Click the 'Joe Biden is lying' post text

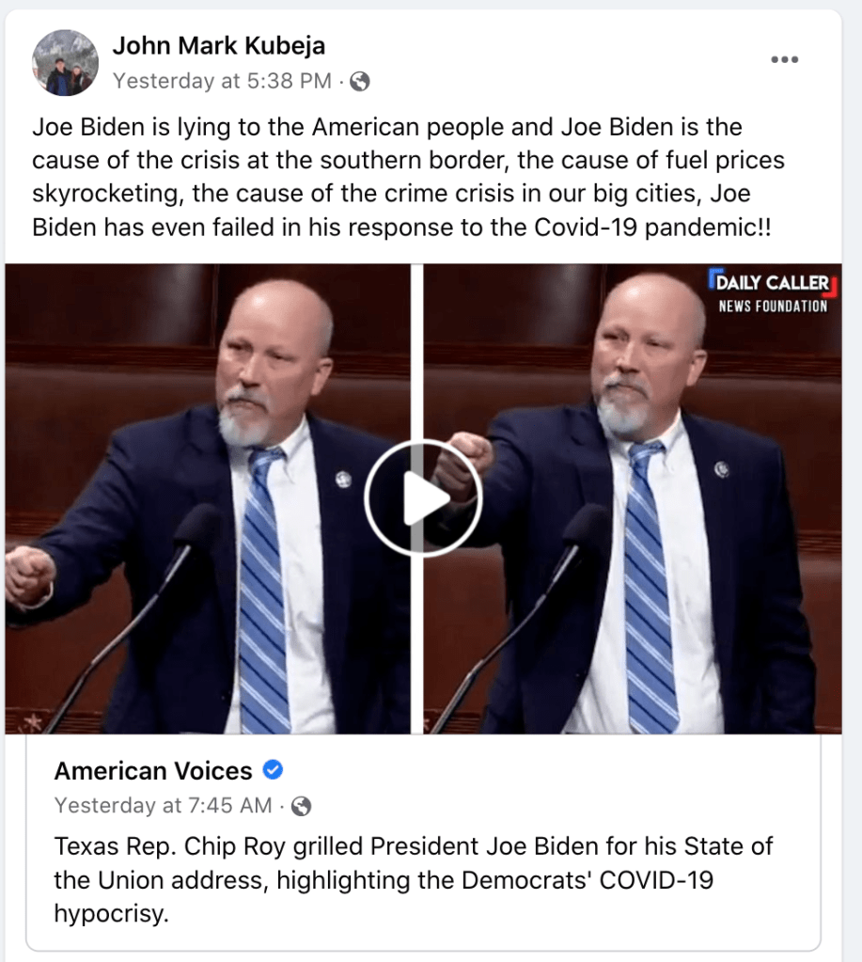(x=408, y=177)
